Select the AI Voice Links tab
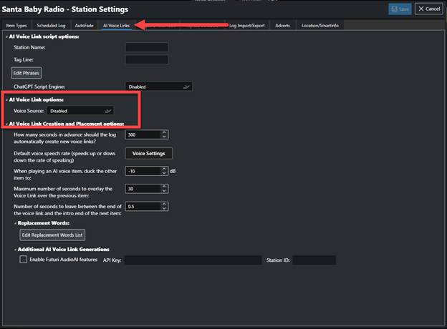This screenshot has width=447, height=329. [x=116, y=26]
